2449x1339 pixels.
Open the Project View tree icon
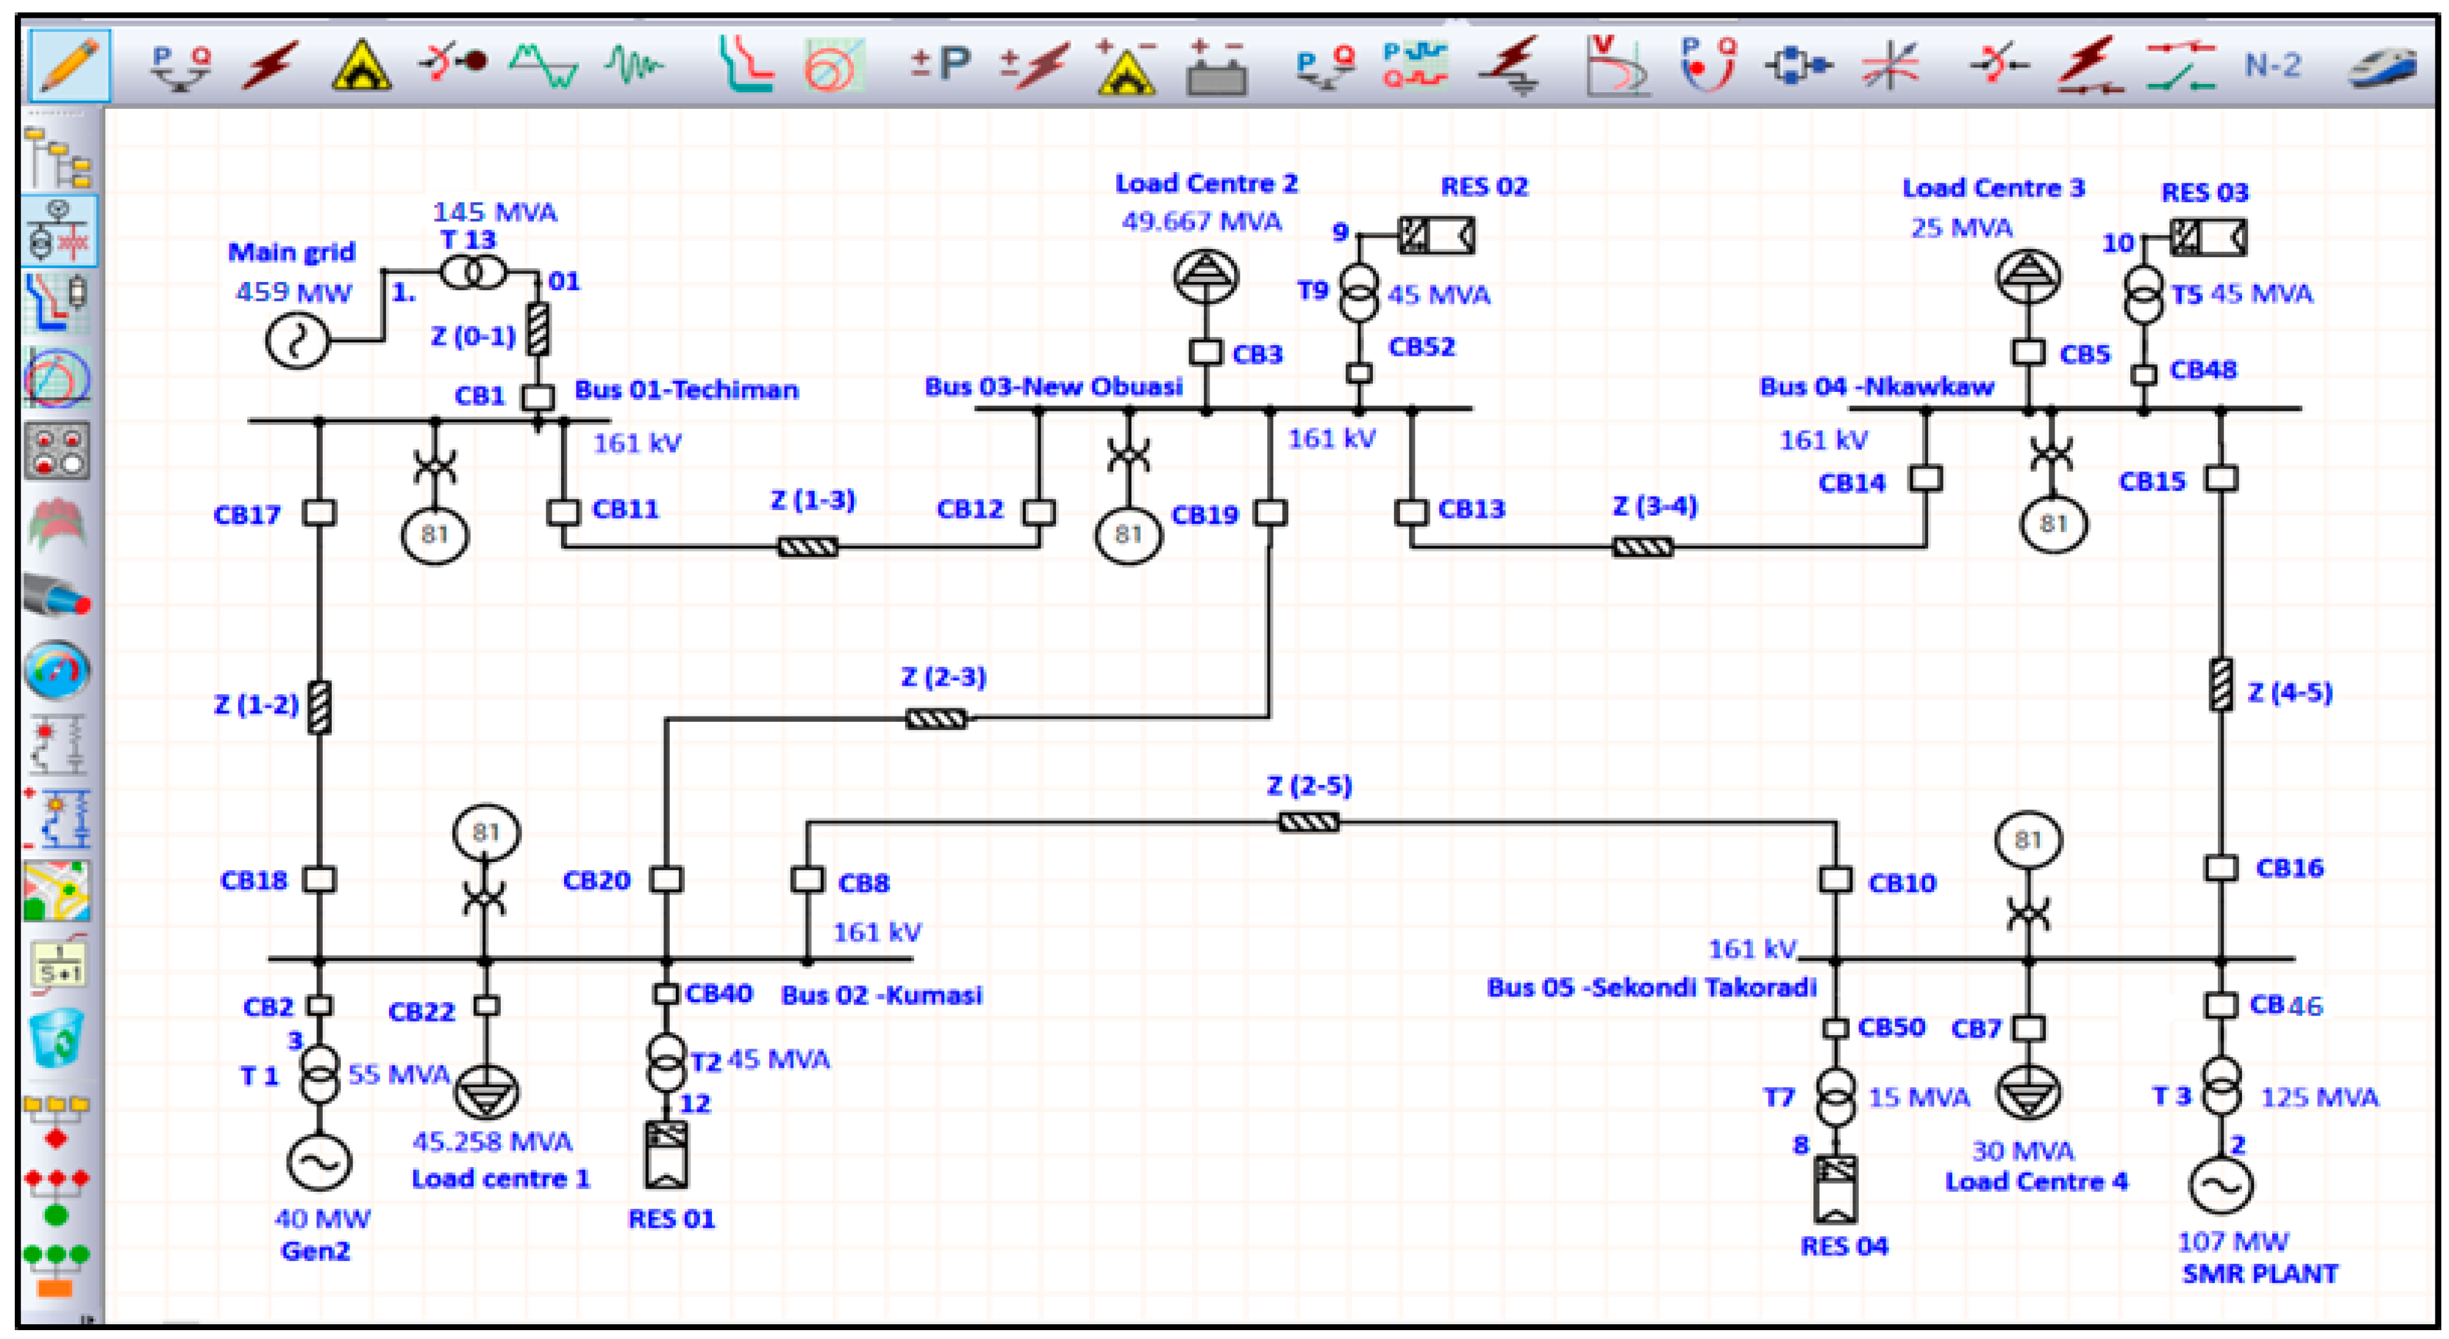tap(58, 157)
